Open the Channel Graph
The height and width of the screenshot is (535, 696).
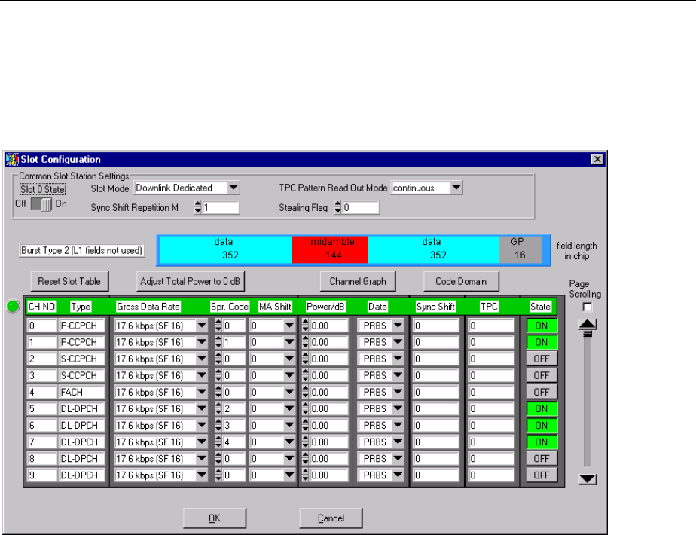click(358, 282)
